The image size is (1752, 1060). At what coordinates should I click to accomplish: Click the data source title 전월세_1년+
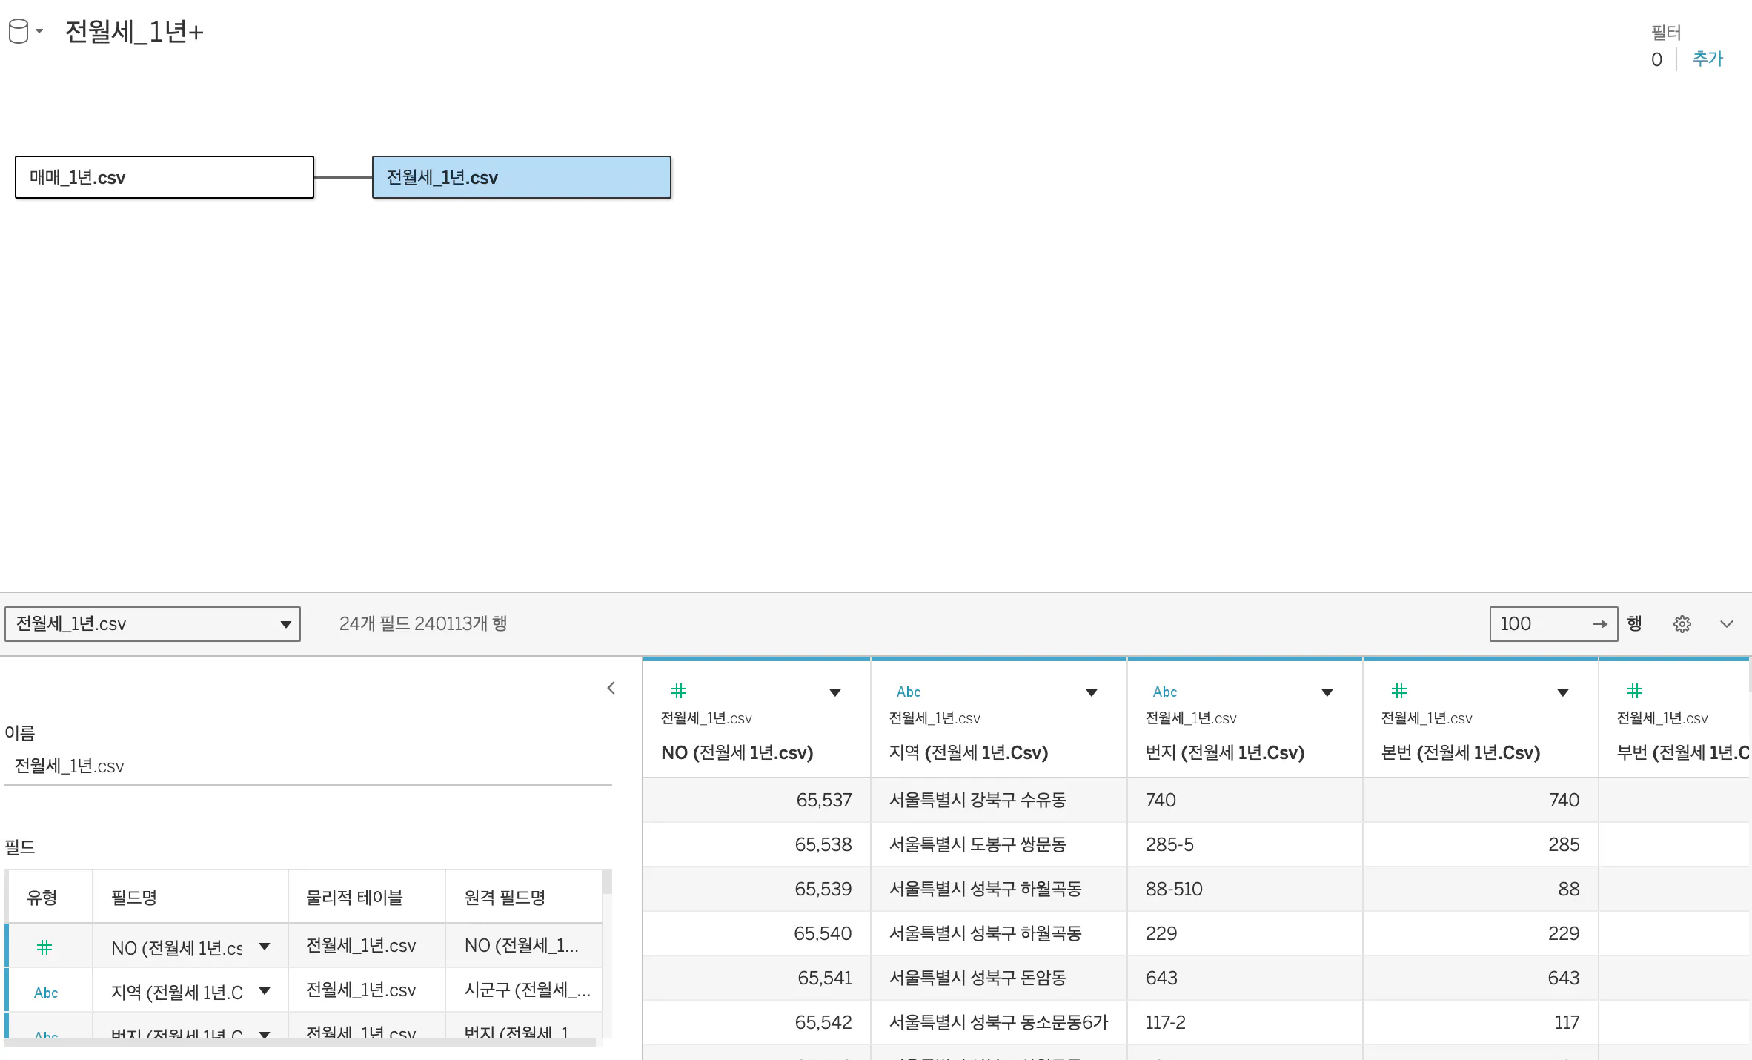pyautogui.click(x=134, y=32)
